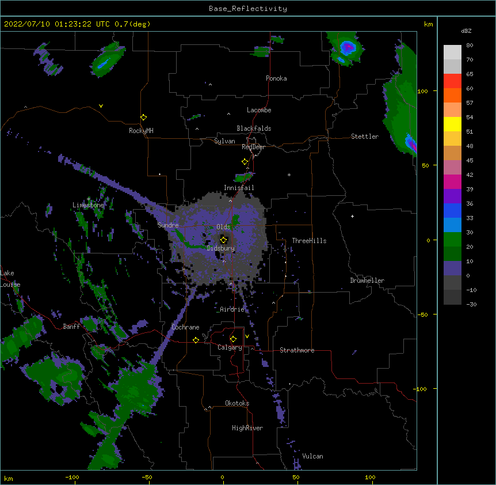Pick the yellow 54 dBZ legend swatch
Viewport: 496px width, 485px height.
pos(452,124)
